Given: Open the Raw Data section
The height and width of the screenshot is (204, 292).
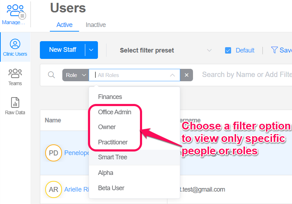Looking at the screenshot, I should [x=15, y=106].
